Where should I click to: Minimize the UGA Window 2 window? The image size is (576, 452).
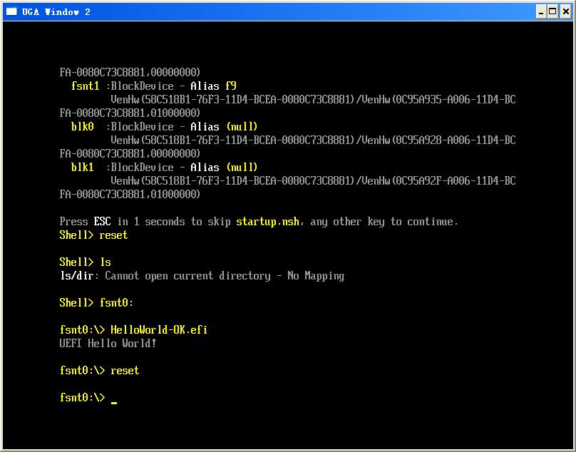[541, 11]
